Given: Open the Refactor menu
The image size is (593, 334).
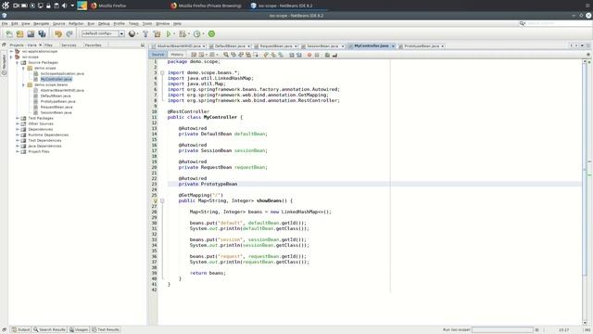Looking at the screenshot, I should (x=76, y=23).
